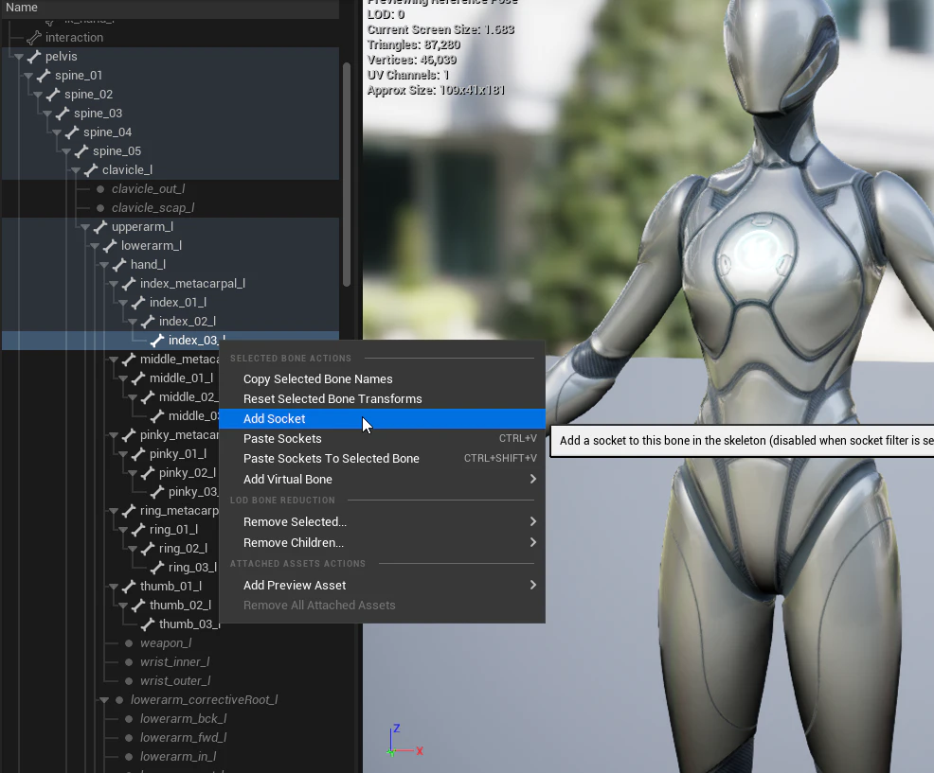Click the bone icon beside spine_03
This screenshot has height=773, width=934.
coord(63,113)
